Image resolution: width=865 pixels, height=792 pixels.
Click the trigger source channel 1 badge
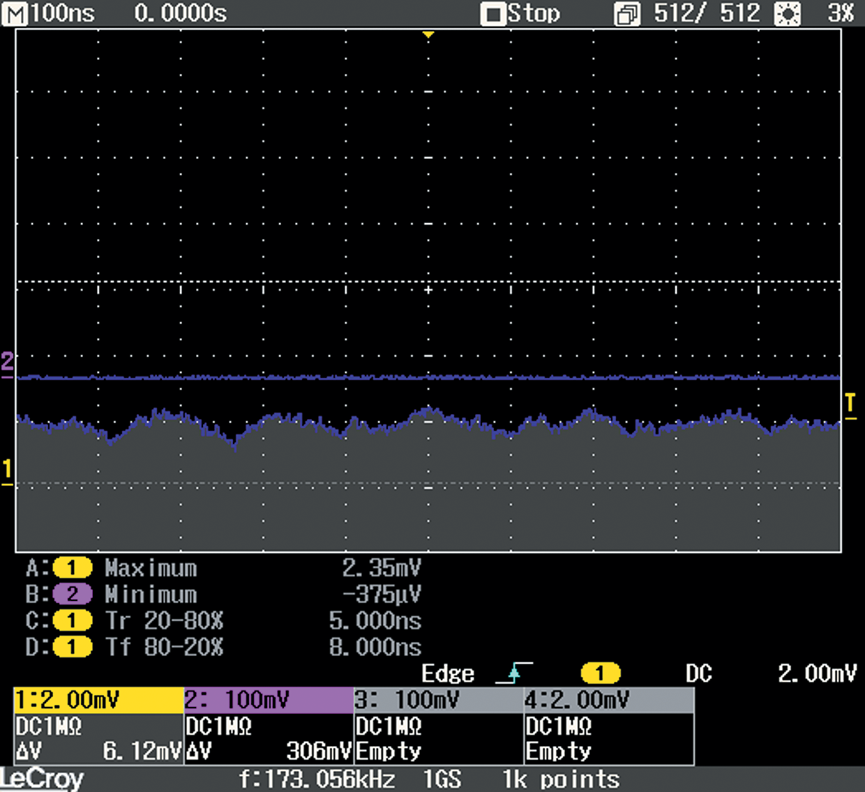tap(600, 673)
